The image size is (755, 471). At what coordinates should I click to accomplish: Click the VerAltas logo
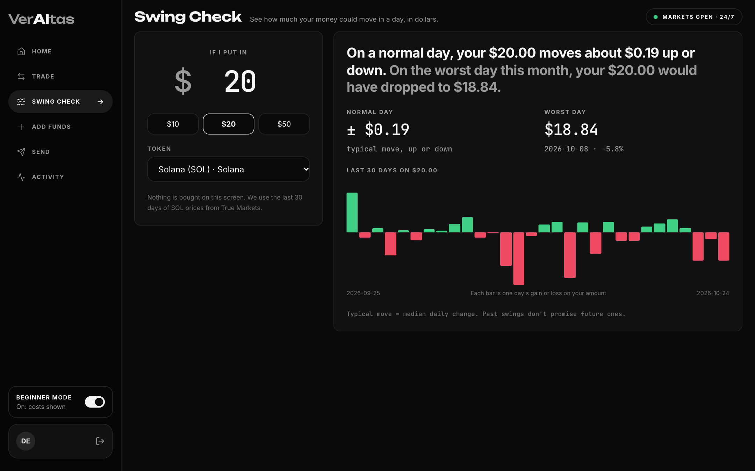point(41,19)
